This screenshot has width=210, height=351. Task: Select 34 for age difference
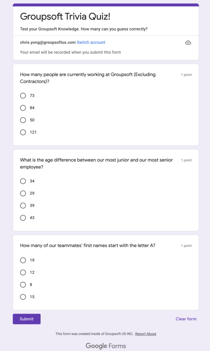pyautogui.click(x=23, y=181)
